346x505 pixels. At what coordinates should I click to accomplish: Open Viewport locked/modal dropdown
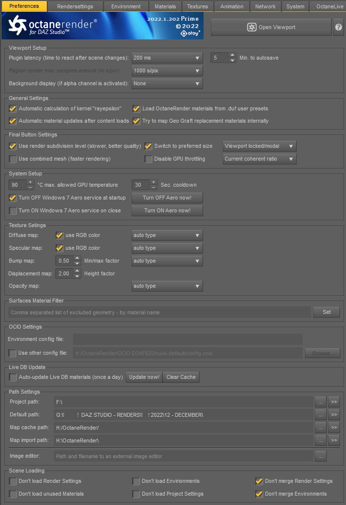[259, 146]
